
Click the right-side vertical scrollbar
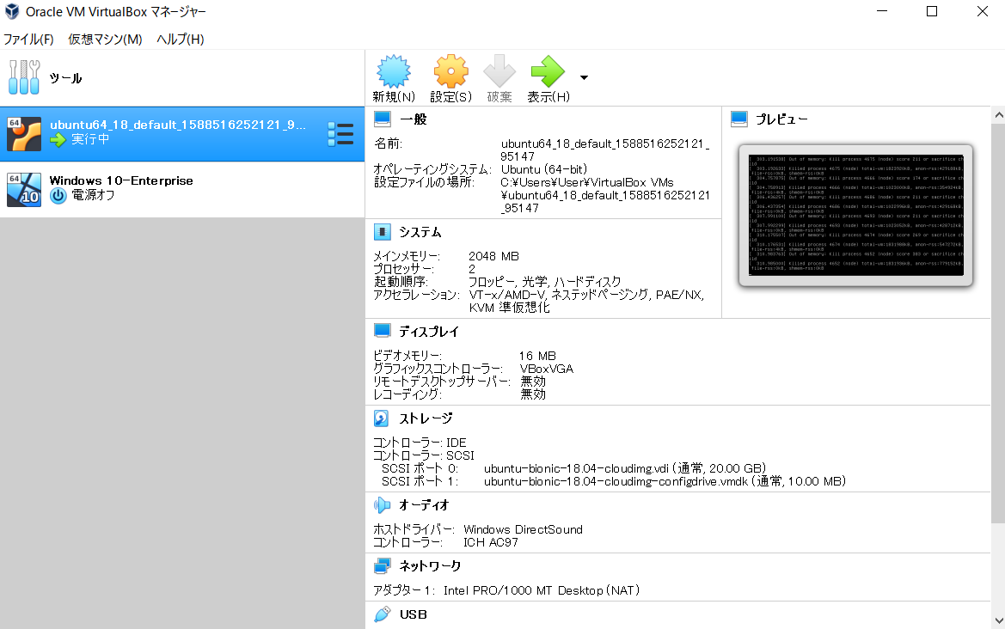999,344
